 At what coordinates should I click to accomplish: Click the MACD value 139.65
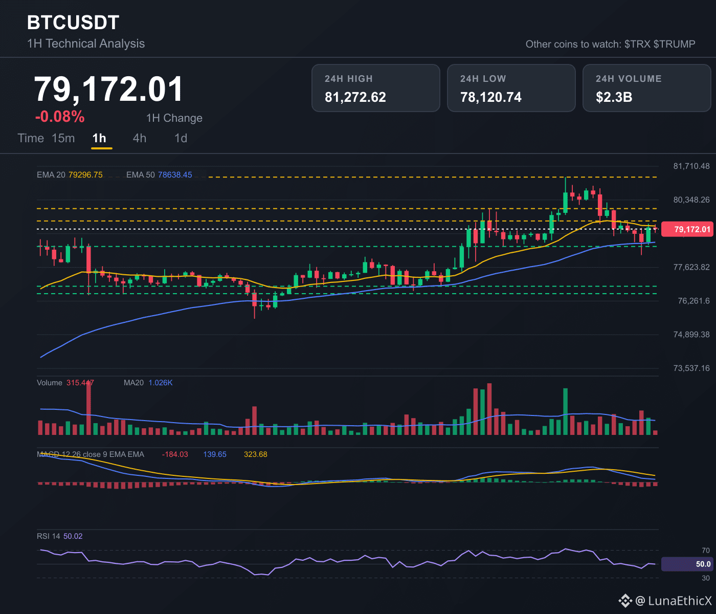click(215, 454)
